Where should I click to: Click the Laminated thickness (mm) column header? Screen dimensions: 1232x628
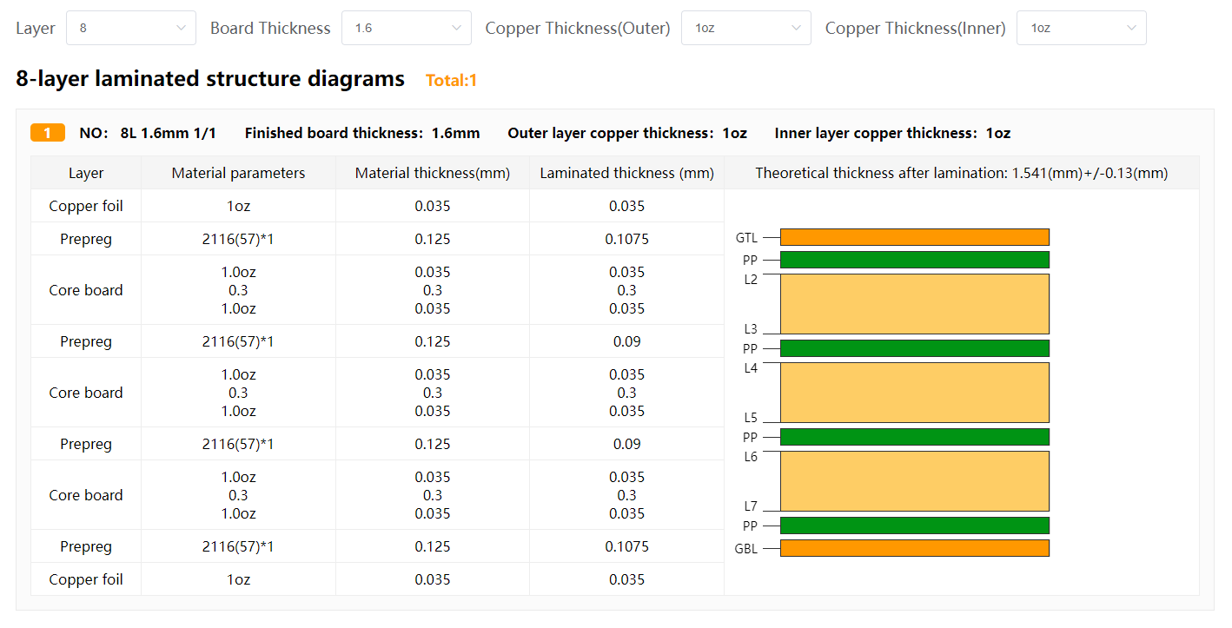tap(626, 173)
